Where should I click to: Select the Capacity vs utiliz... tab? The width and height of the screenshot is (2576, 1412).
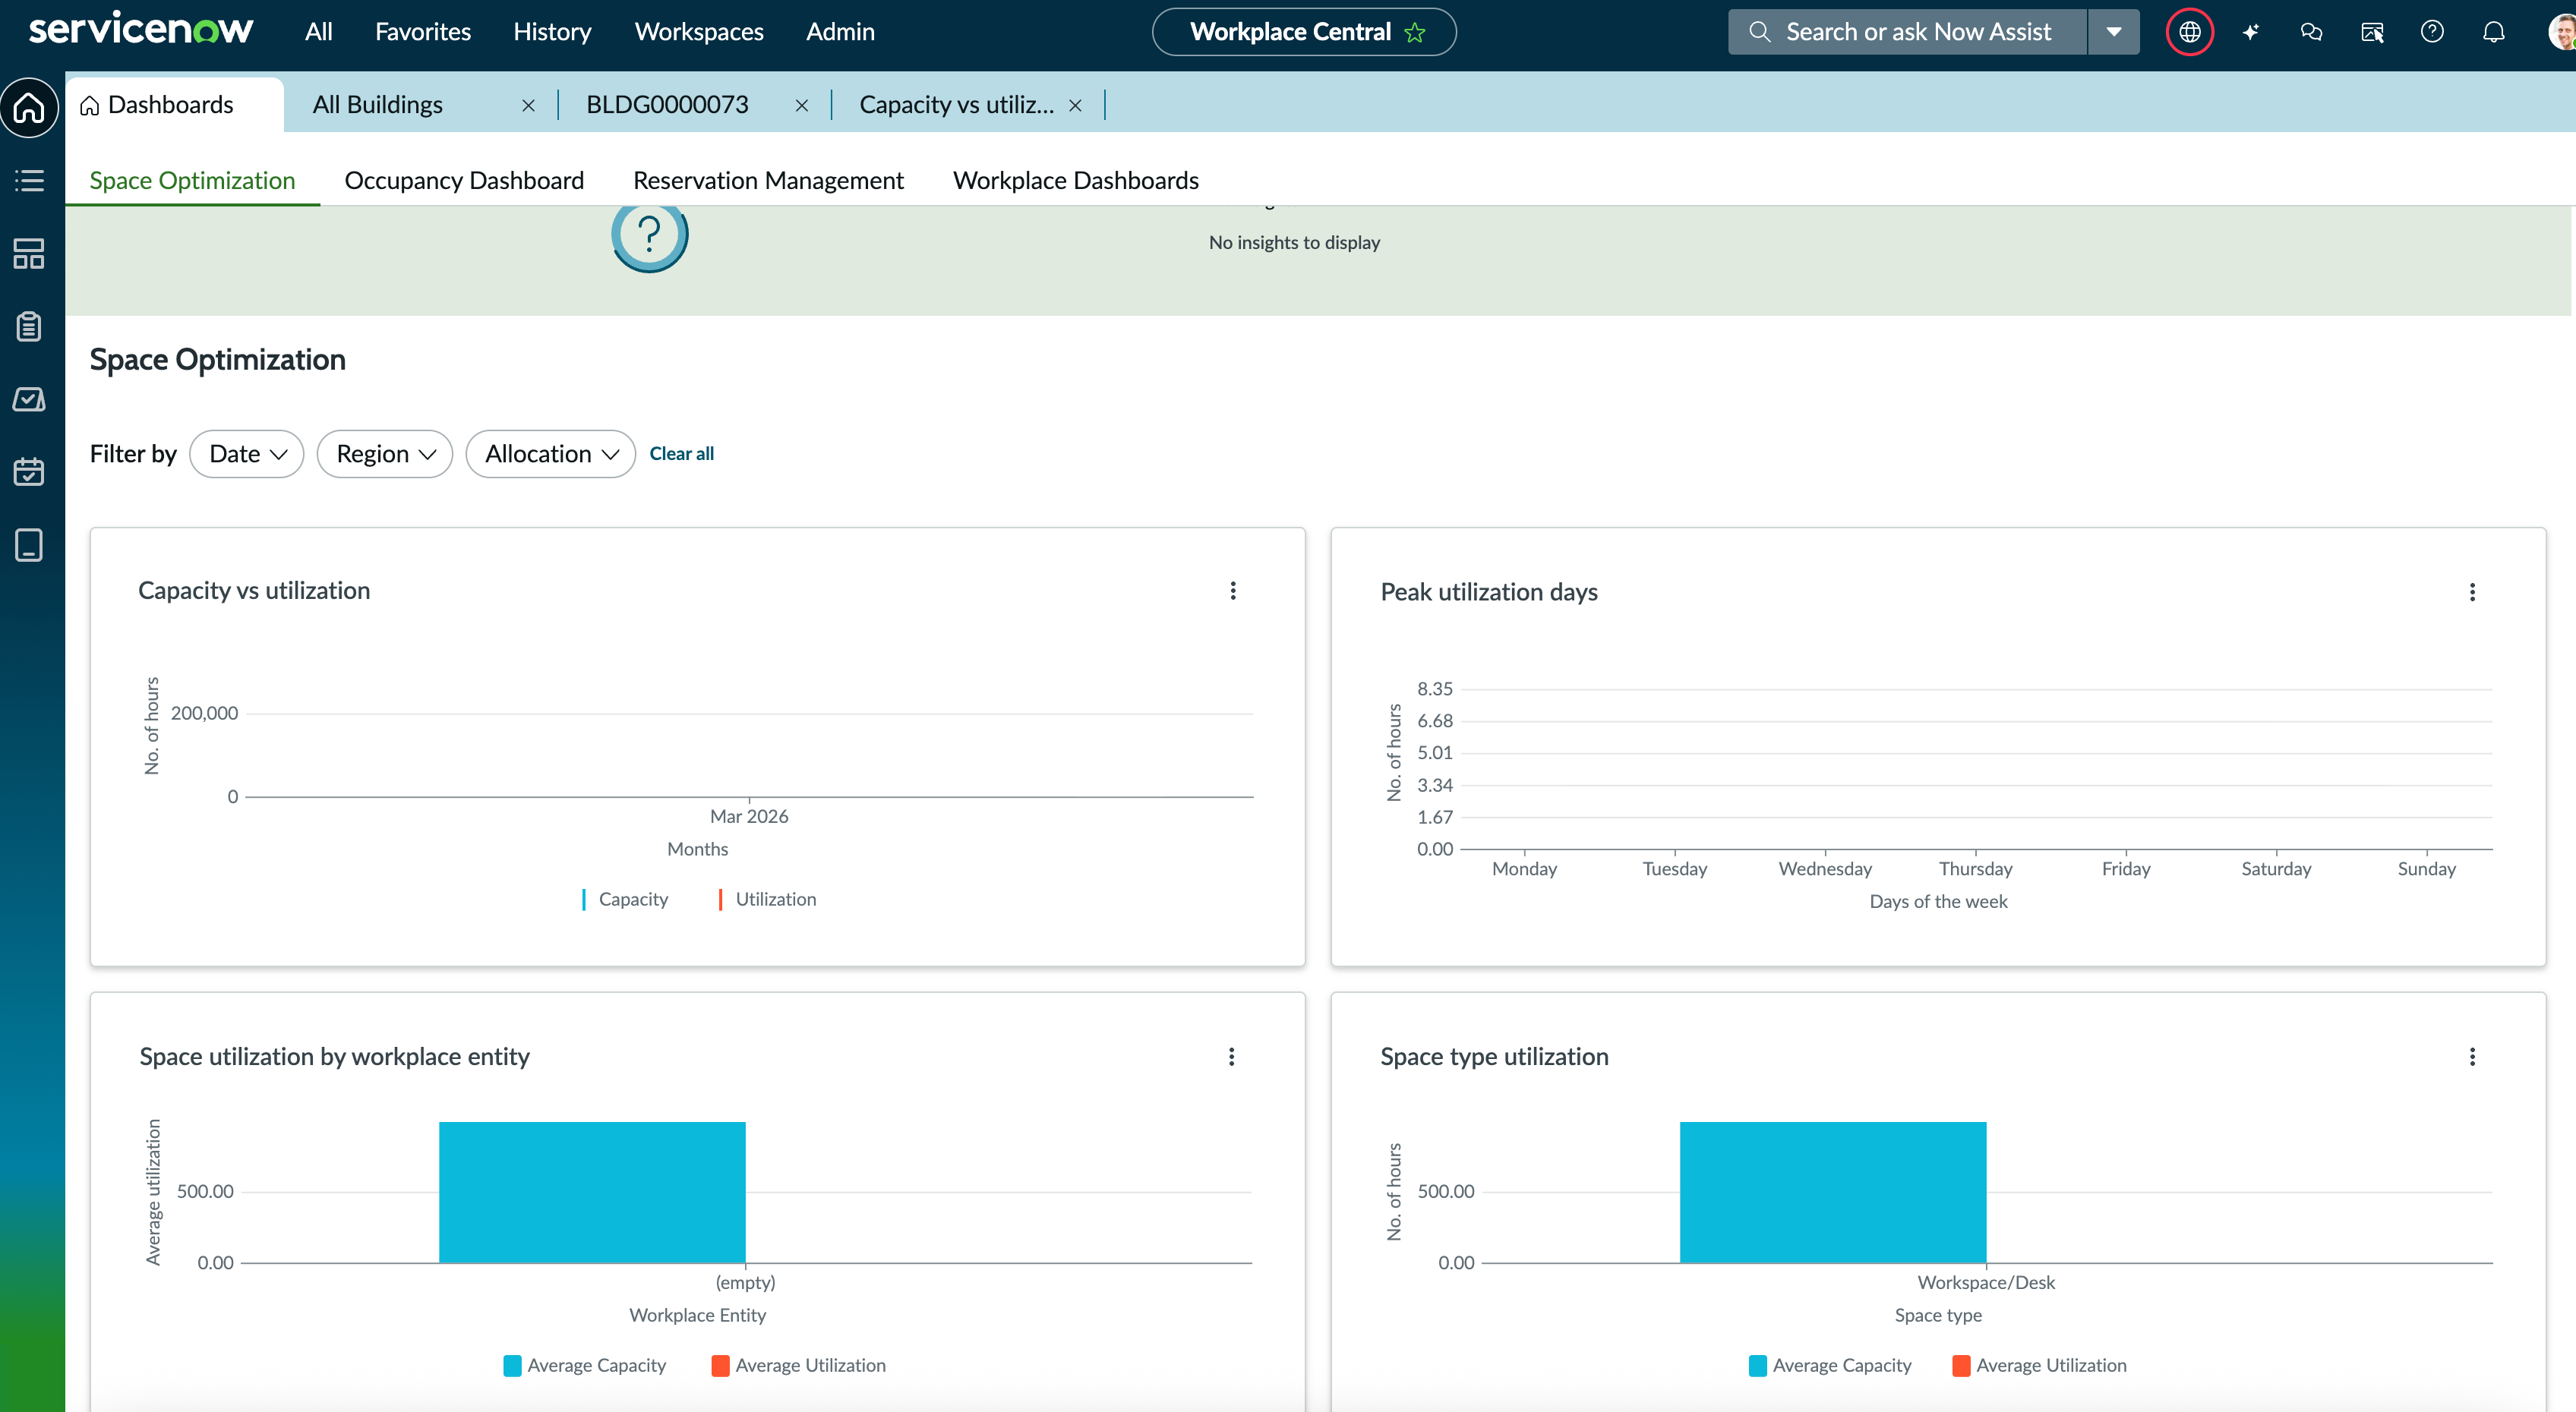click(957, 105)
